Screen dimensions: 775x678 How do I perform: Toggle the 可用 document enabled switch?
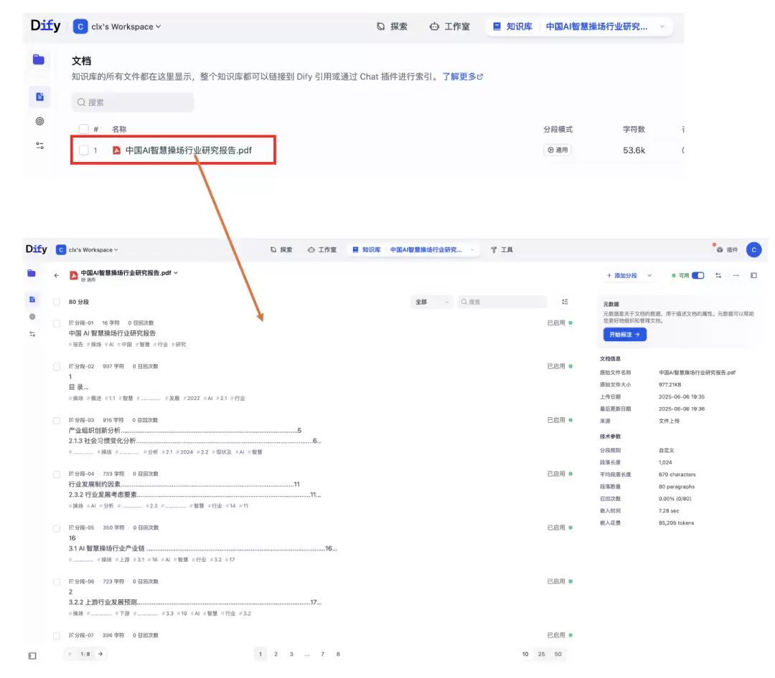pyautogui.click(x=698, y=275)
